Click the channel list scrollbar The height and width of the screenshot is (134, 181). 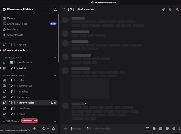(59, 38)
